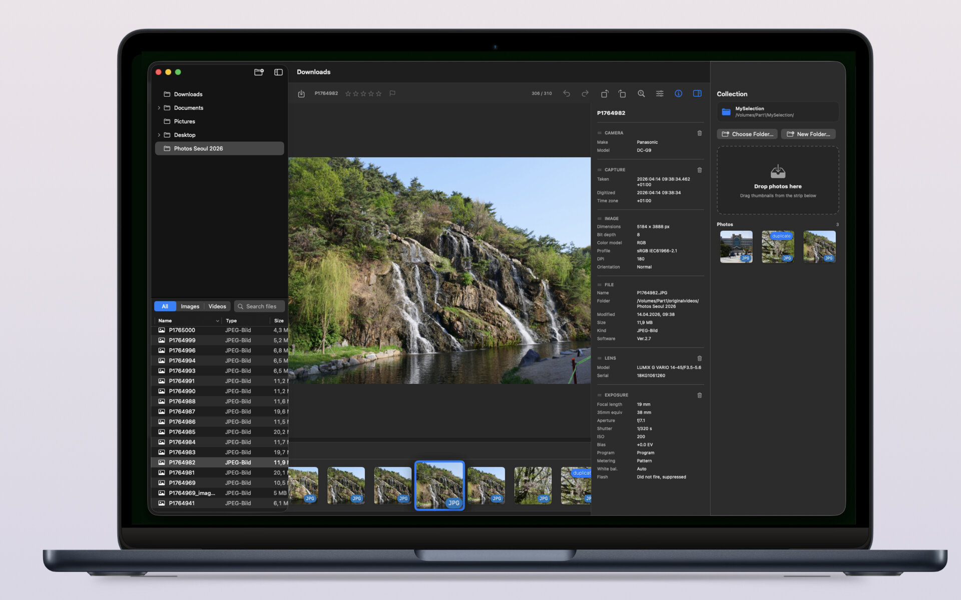The width and height of the screenshot is (961, 600).
Task: Switch to the All filter tab
Action: point(165,306)
